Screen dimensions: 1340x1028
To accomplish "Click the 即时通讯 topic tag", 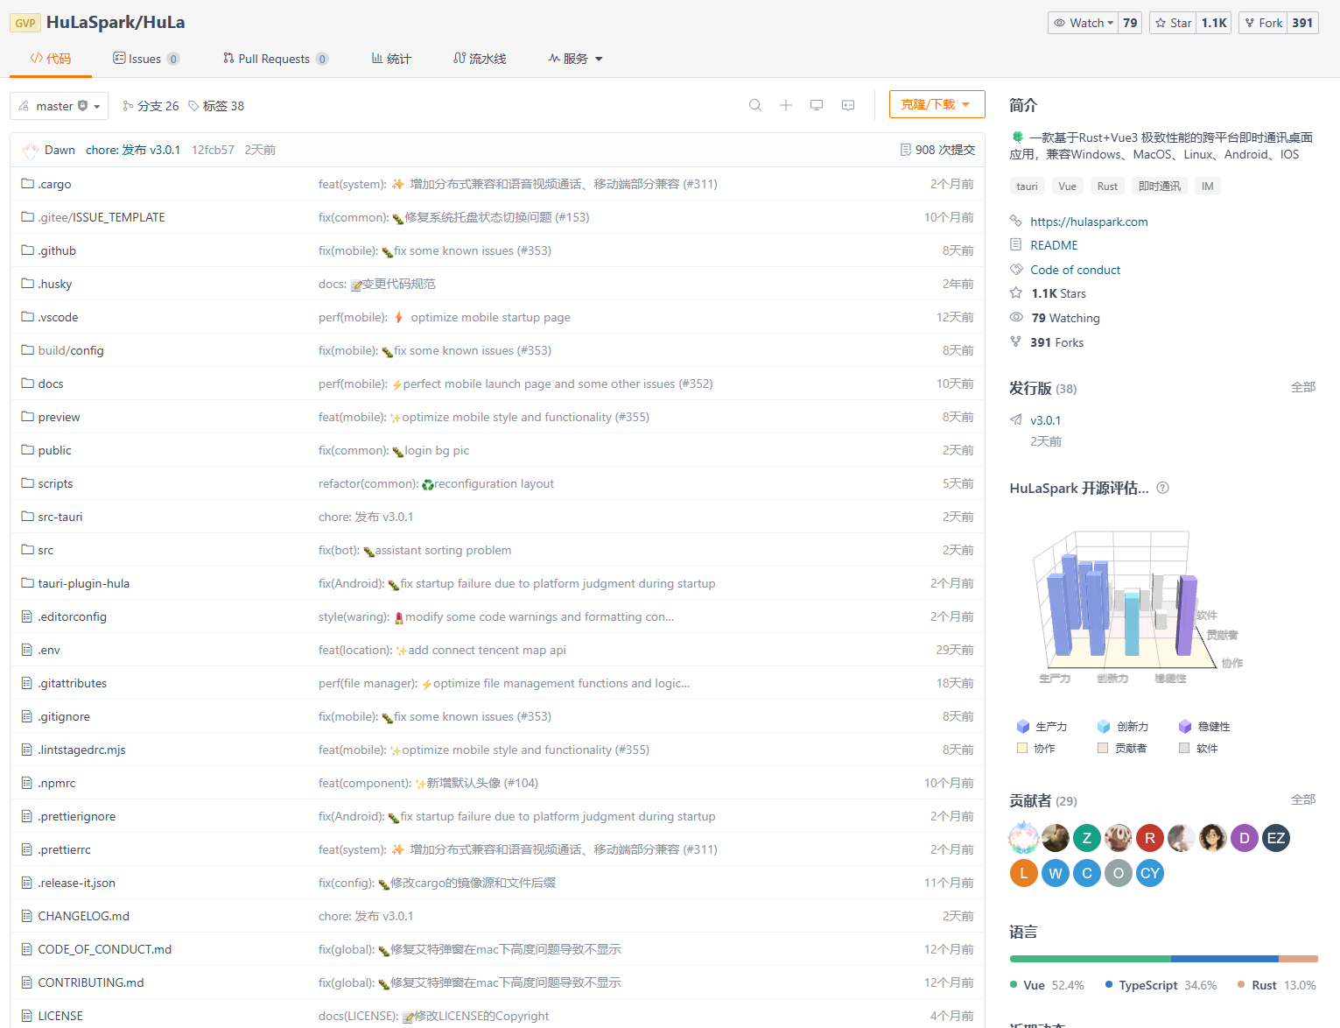I will coord(1159,186).
